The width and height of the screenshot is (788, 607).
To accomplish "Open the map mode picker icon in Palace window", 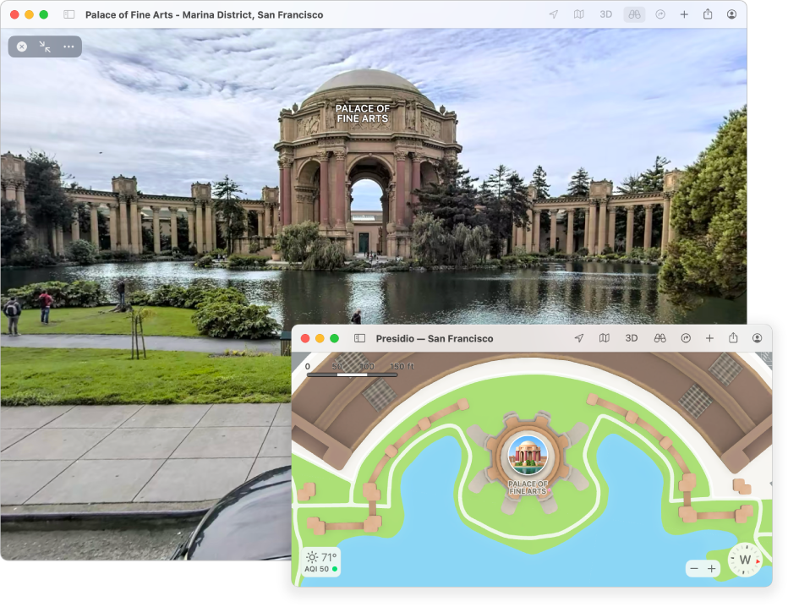I will tap(580, 14).
